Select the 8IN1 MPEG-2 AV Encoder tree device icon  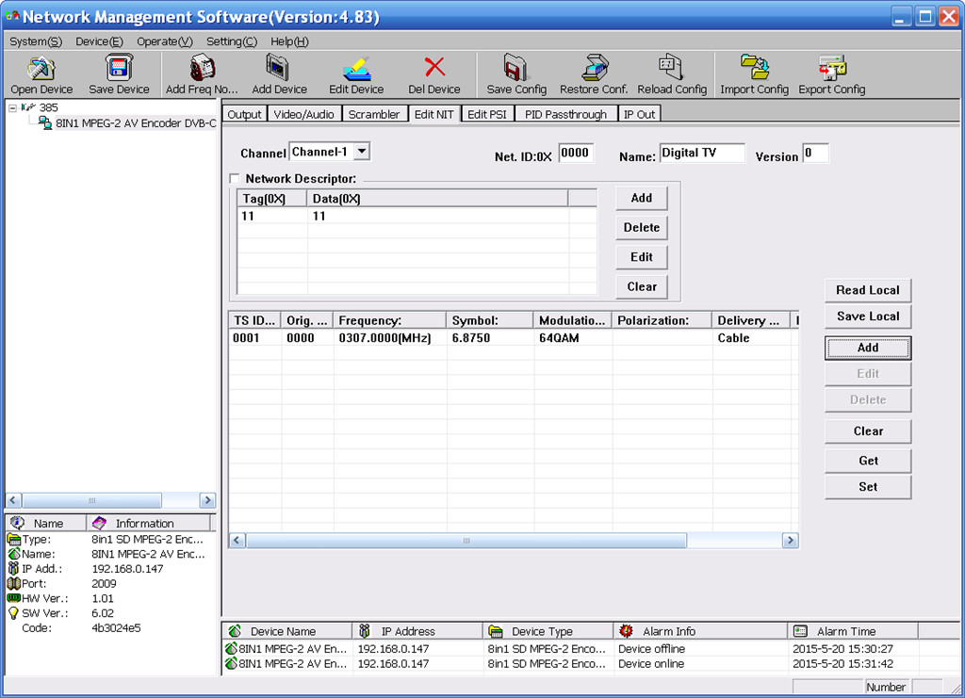(x=45, y=123)
